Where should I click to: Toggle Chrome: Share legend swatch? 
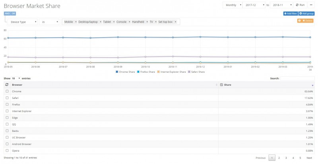[117, 72]
